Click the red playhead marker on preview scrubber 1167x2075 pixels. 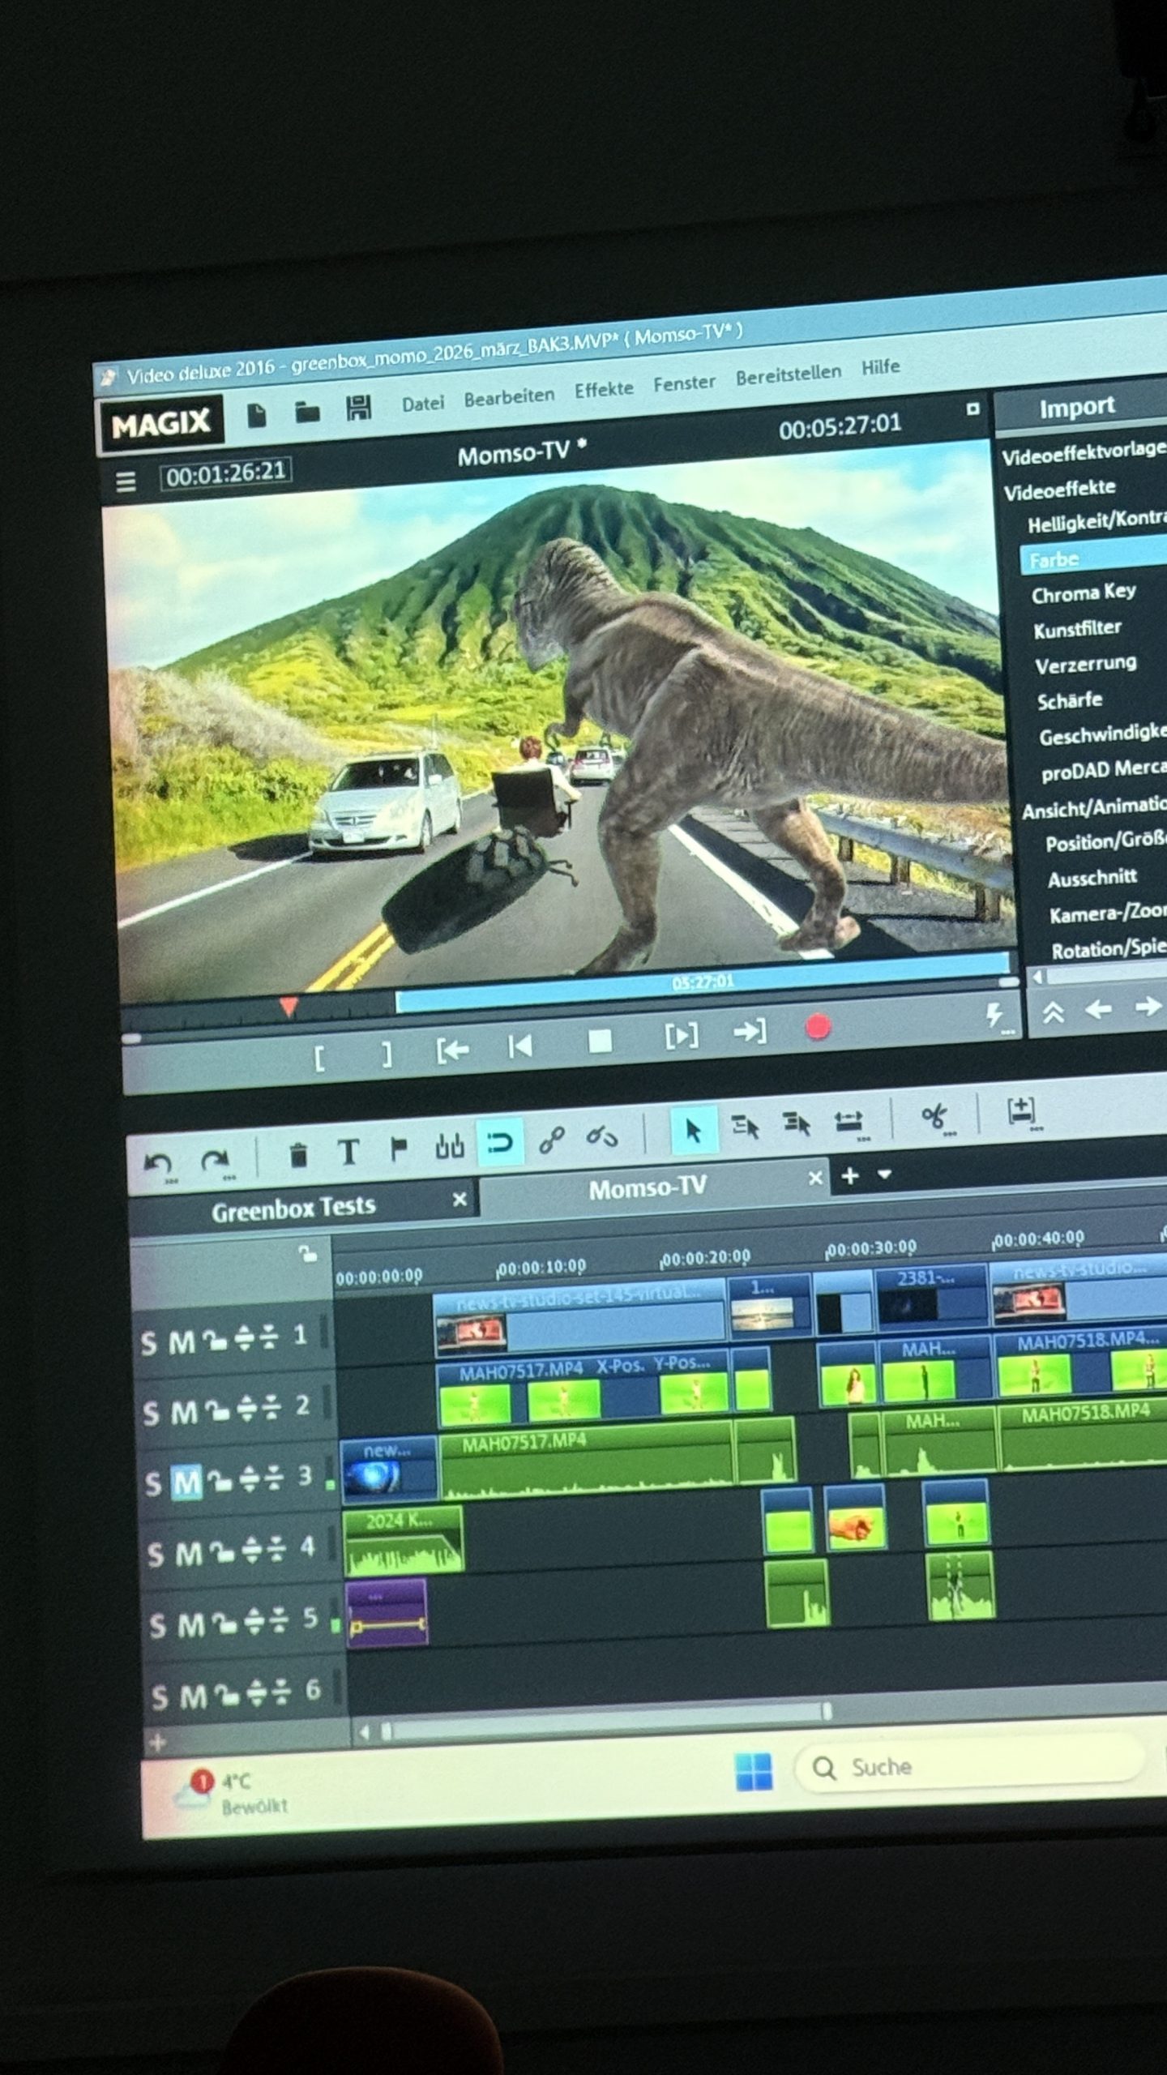click(x=288, y=1007)
